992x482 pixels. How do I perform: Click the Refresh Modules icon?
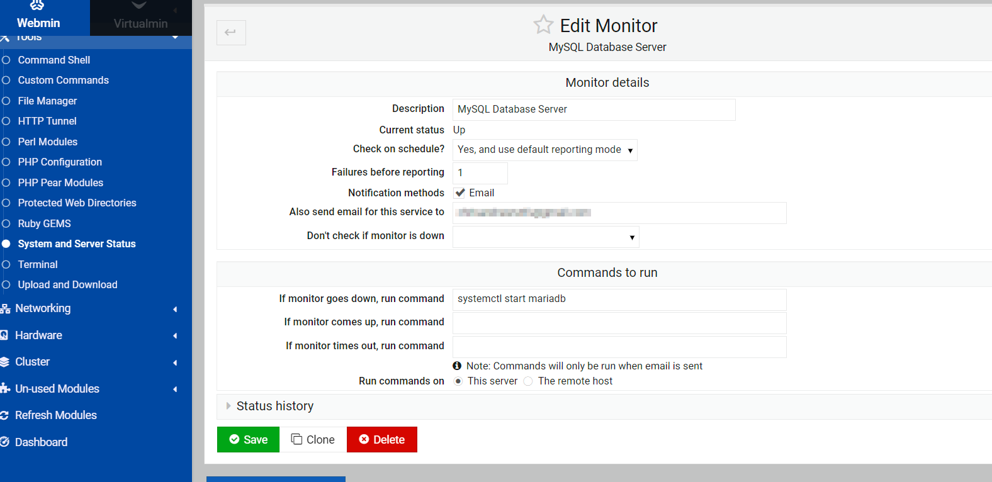(x=4, y=415)
